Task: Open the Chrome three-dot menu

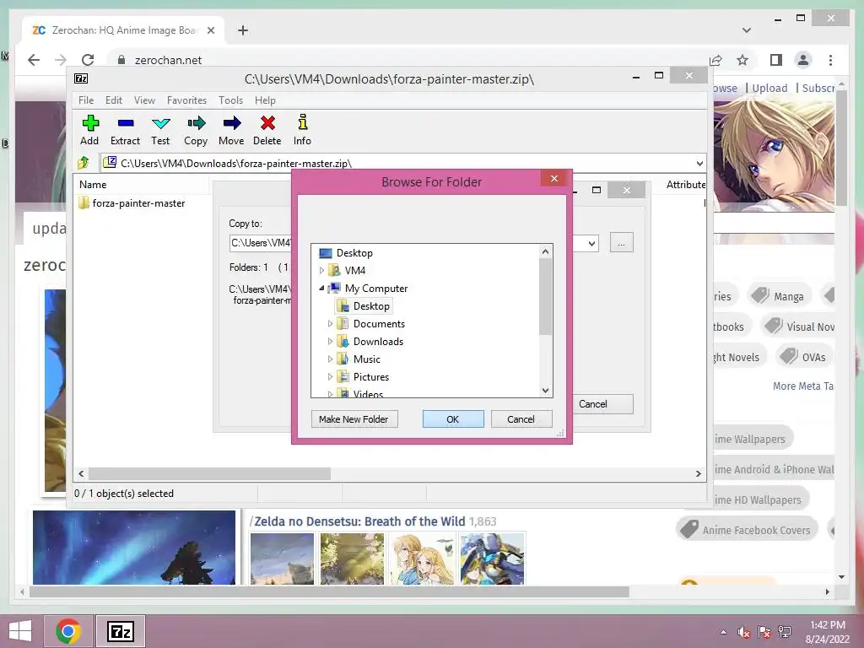Action: (x=830, y=60)
